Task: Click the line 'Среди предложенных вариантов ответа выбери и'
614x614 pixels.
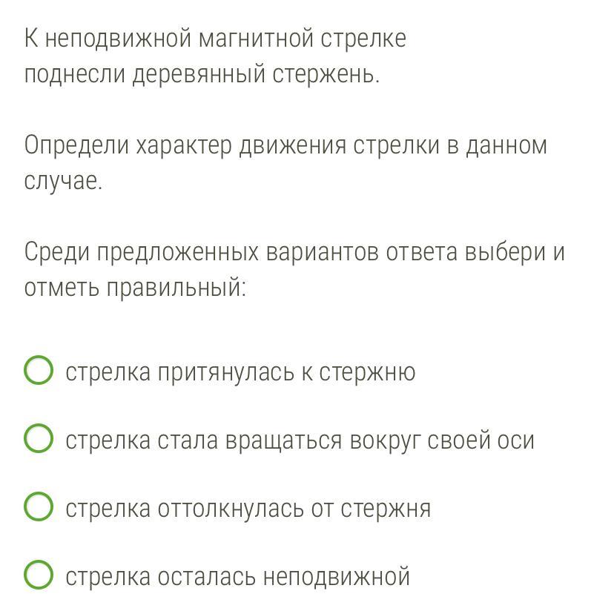Action: pyautogui.click(x=294, y=252)
